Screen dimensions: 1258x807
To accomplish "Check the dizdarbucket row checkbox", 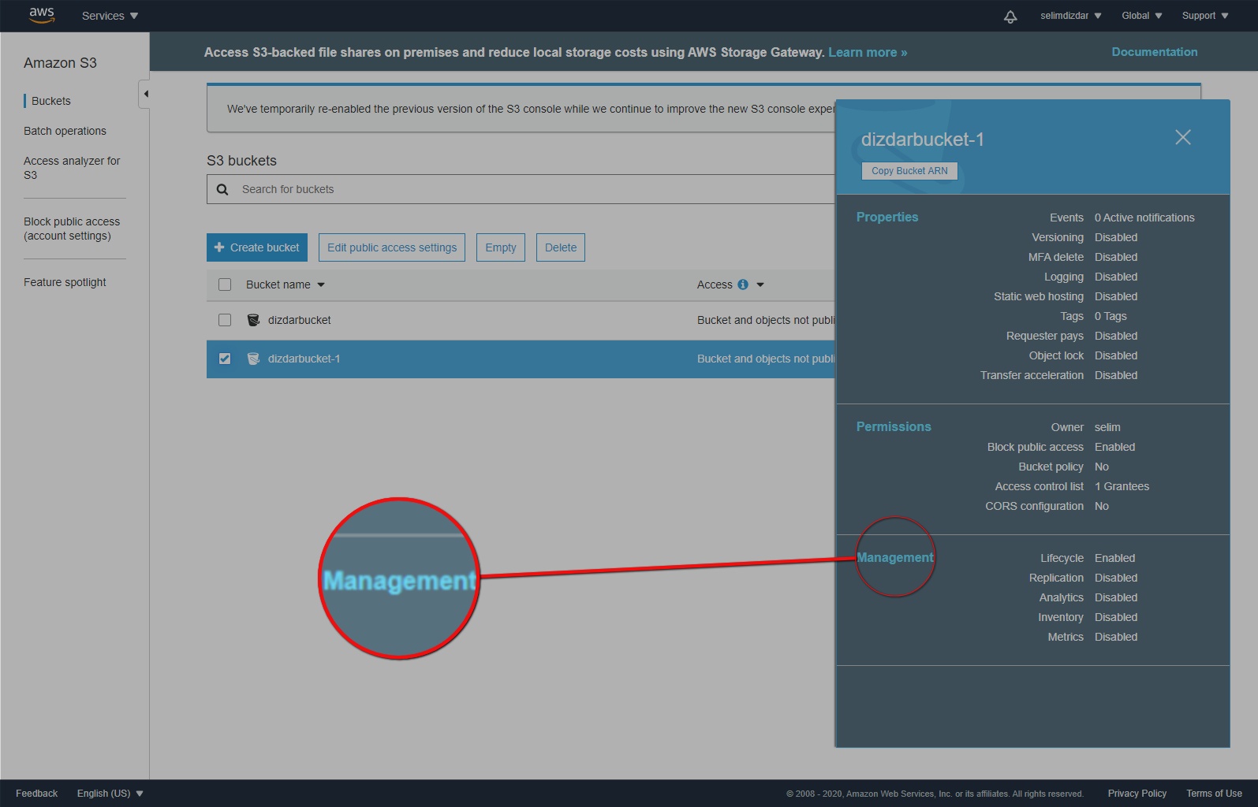I will click(x=225, y=320).
